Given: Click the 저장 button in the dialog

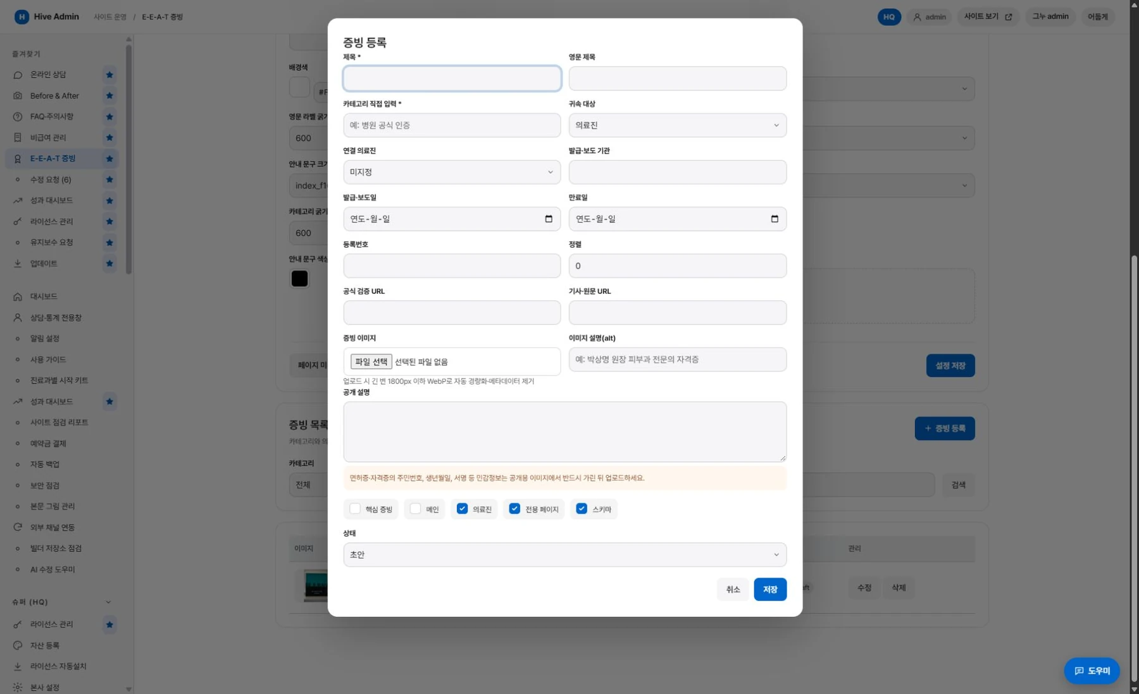Looking at the screenshot, I should tap(769, 589).
